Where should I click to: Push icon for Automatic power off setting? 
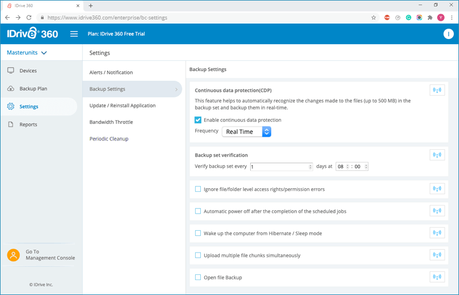pyautogui.click(x=437, y=211)
